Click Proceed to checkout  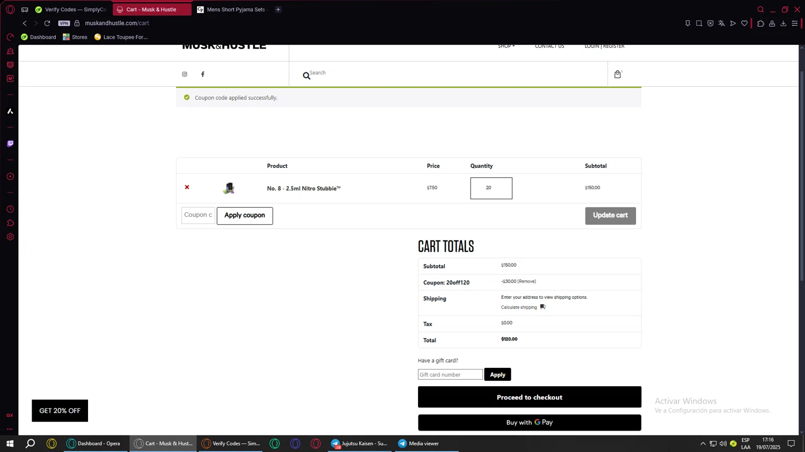(x=530, y=397)
